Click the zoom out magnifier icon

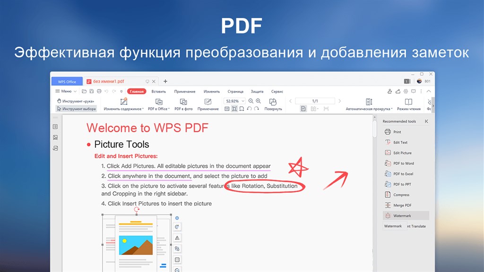(x=251, y=101)
